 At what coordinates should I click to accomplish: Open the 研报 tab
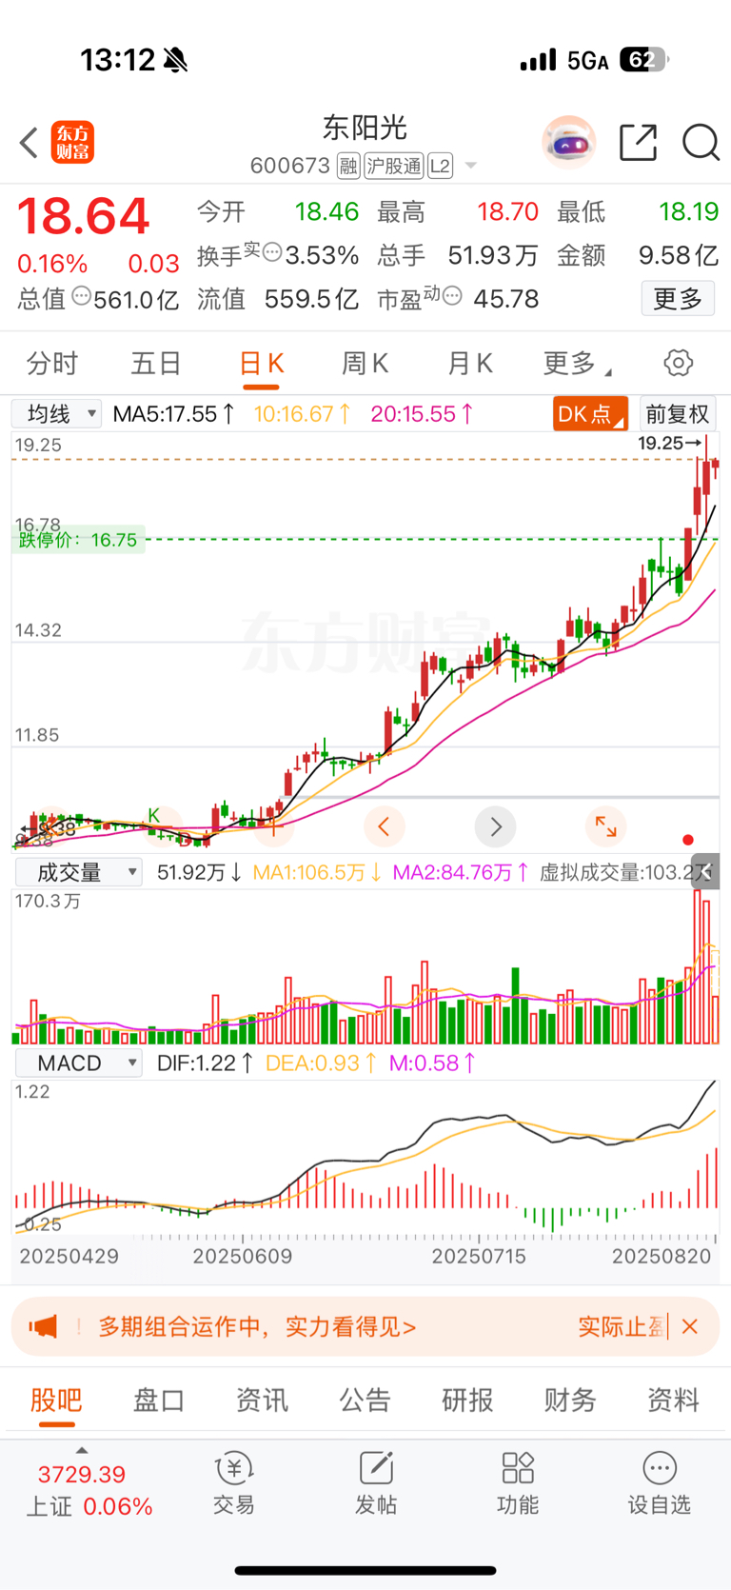[467, 1401]
